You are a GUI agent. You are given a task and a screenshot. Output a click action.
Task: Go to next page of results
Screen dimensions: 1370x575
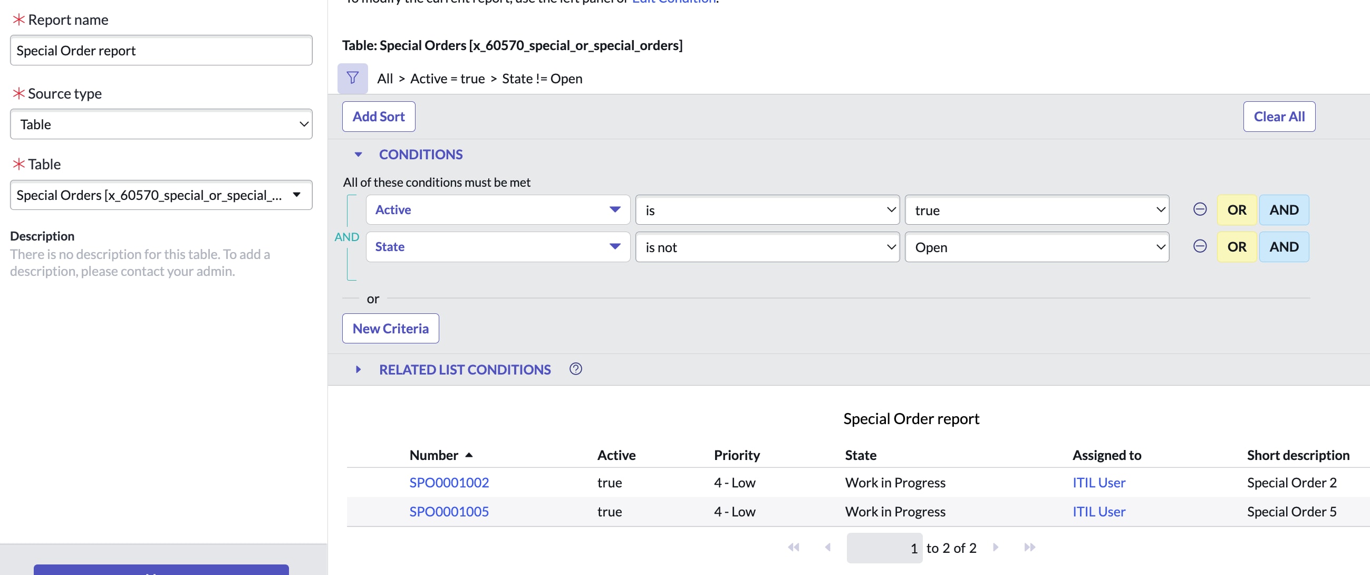(995, 548)
